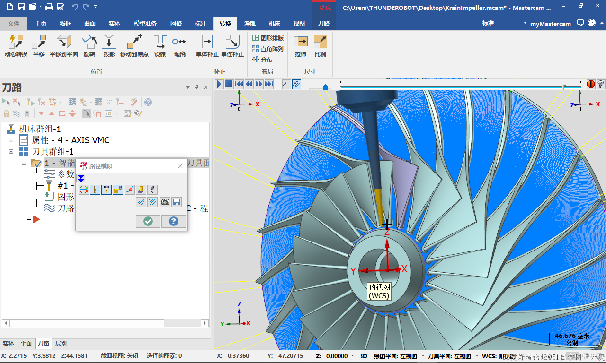Stop the backplot simulation
Screen dimensions: 606x363
click(x=229, y=84)
